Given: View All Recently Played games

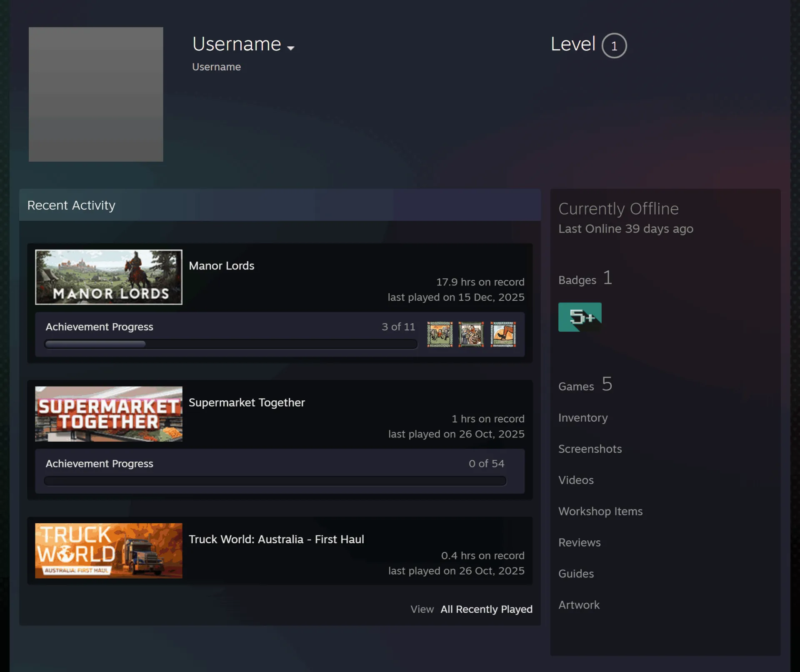Looking at the screenshot, I should (486, 609).
